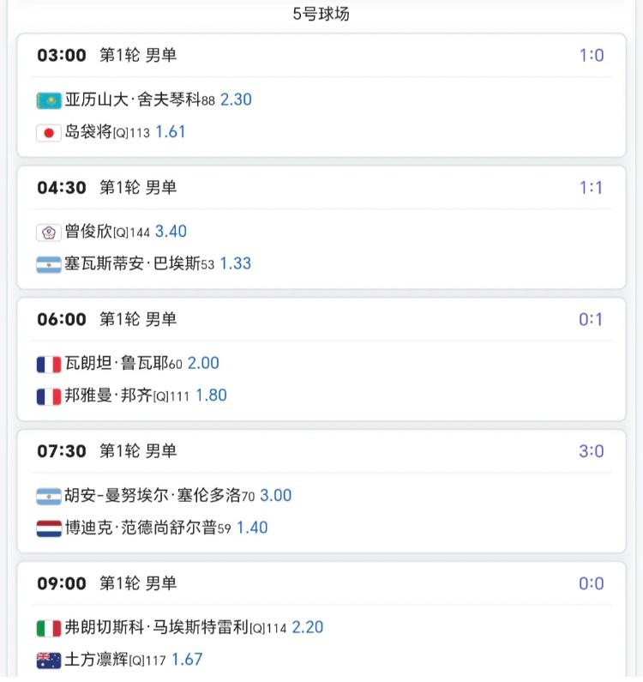Click Japan flag beside 岛袋将

click(49, 133)
